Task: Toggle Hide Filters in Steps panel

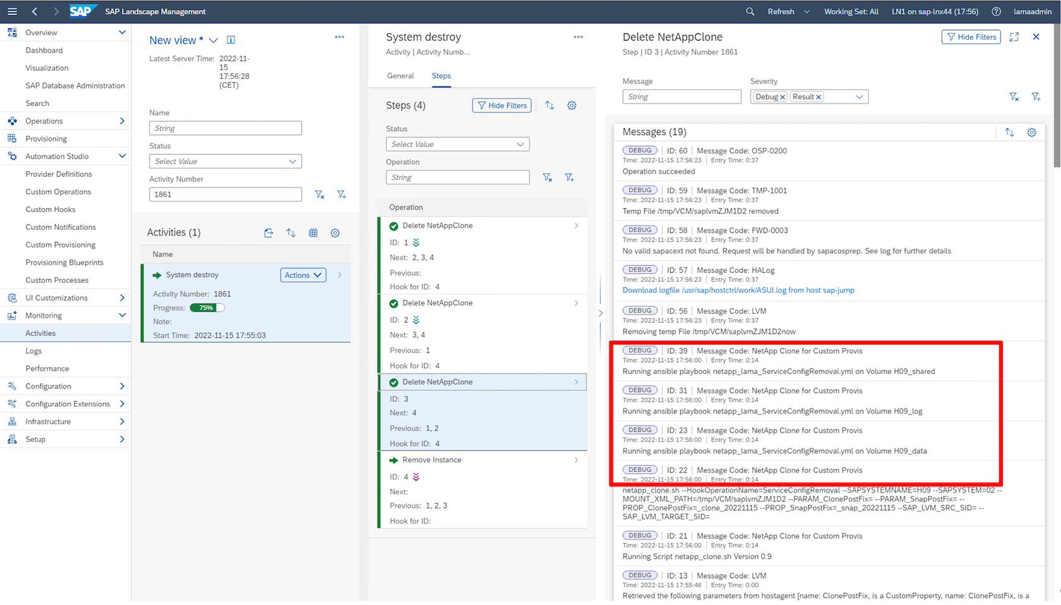Action: (501, 105)
